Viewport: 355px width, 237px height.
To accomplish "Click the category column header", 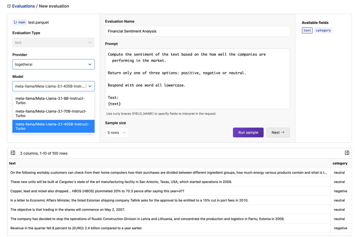I will tap(341, 163).
